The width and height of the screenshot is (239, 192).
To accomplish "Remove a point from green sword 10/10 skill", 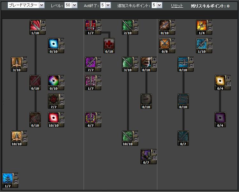I will click(136, 139).
